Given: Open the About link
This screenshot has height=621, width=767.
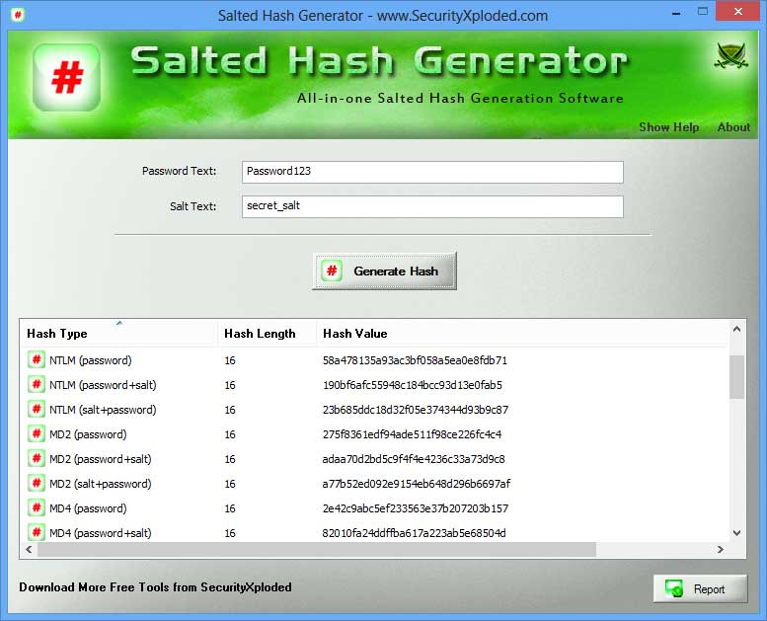Looking at the screenshot, I should click(733, 127).
